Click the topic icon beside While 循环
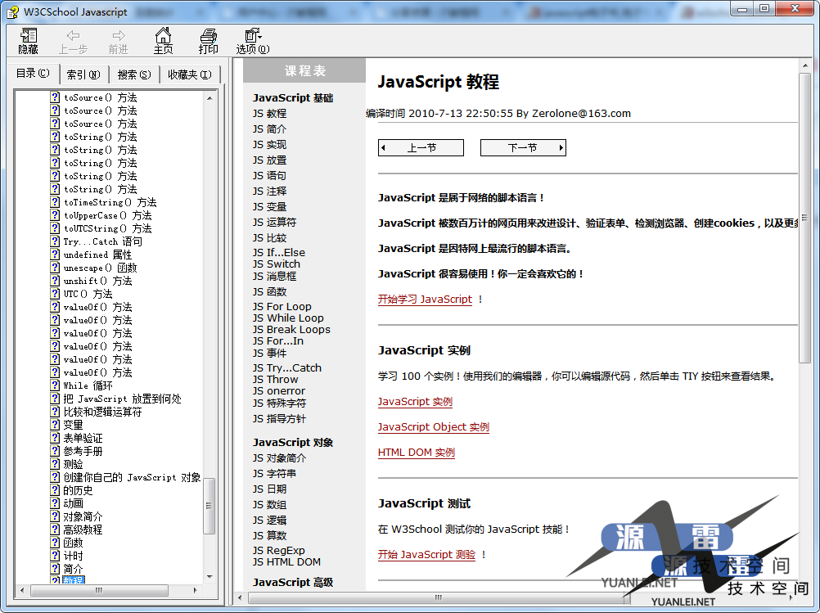This screenshot has width=820, height=613. click(x=55, y=385)
